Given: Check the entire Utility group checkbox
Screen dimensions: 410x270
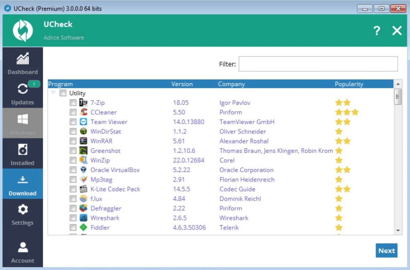Looking at the screenshot, I should point(63,93).
